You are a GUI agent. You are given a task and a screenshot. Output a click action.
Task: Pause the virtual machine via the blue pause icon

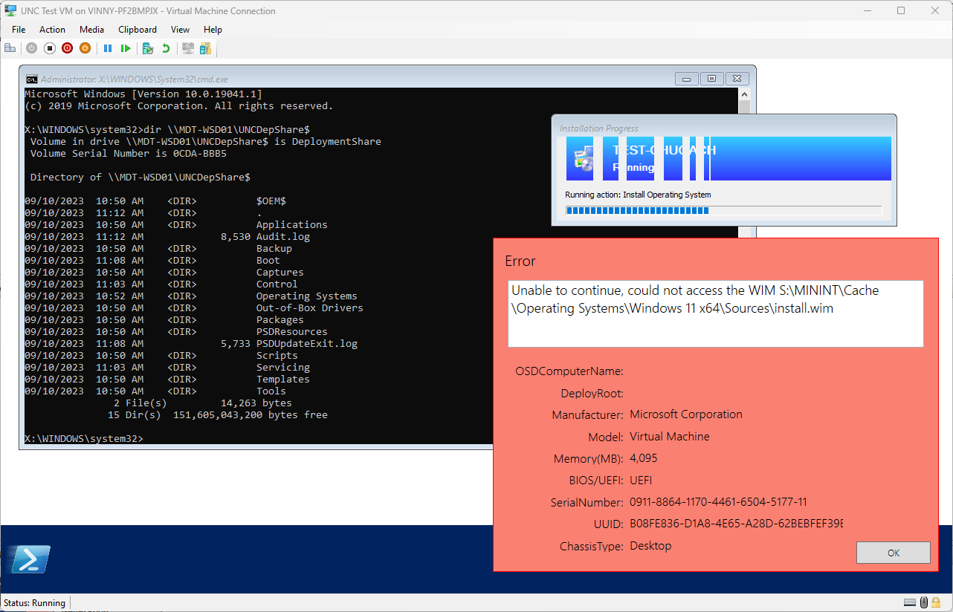coord(108,48)
